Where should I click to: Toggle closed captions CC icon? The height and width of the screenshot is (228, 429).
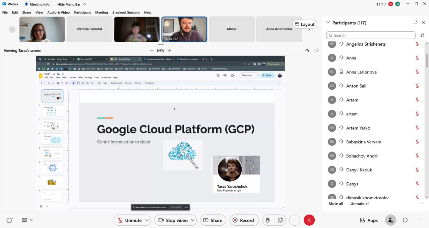point(24,220)
